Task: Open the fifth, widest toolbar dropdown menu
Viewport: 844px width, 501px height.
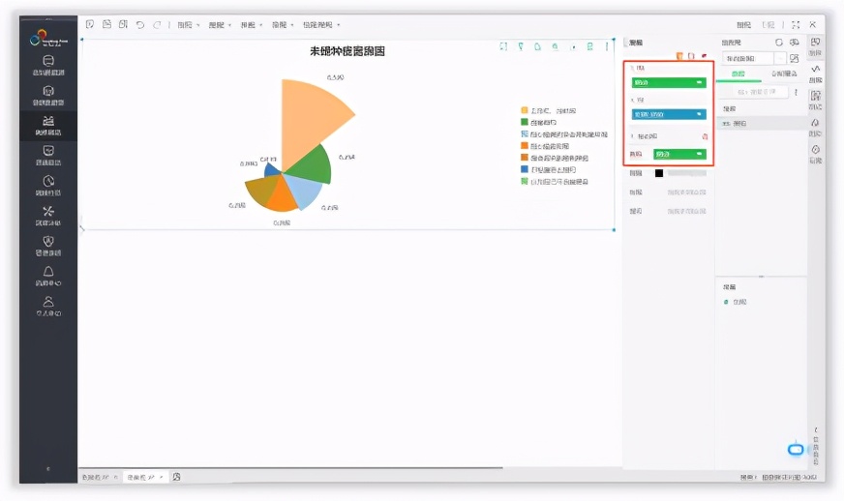Action: pos(321,25)
